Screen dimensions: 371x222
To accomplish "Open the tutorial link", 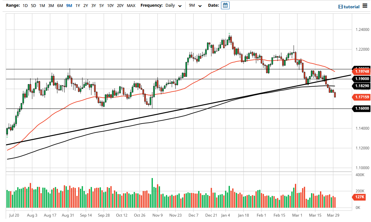I will pyautogui.click(x=352, y=7).
